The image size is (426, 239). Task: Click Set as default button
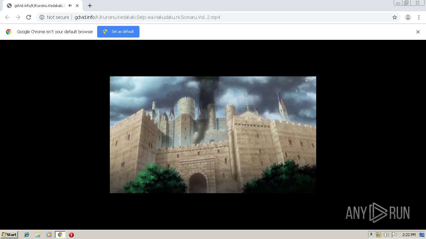(x=118, y=32)
